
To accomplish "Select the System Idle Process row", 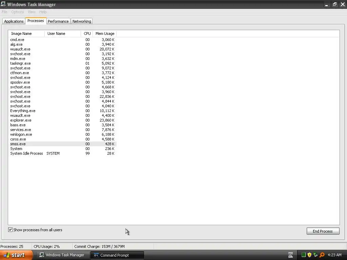I will click(62, 153).
